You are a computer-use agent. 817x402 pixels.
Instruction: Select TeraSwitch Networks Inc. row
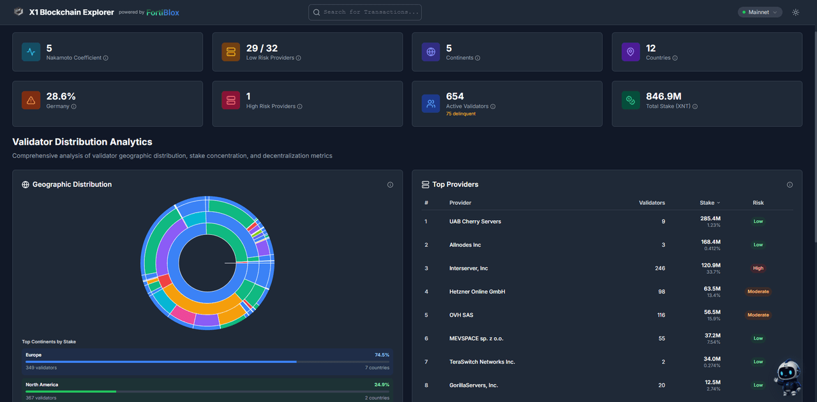coord(607,362)
